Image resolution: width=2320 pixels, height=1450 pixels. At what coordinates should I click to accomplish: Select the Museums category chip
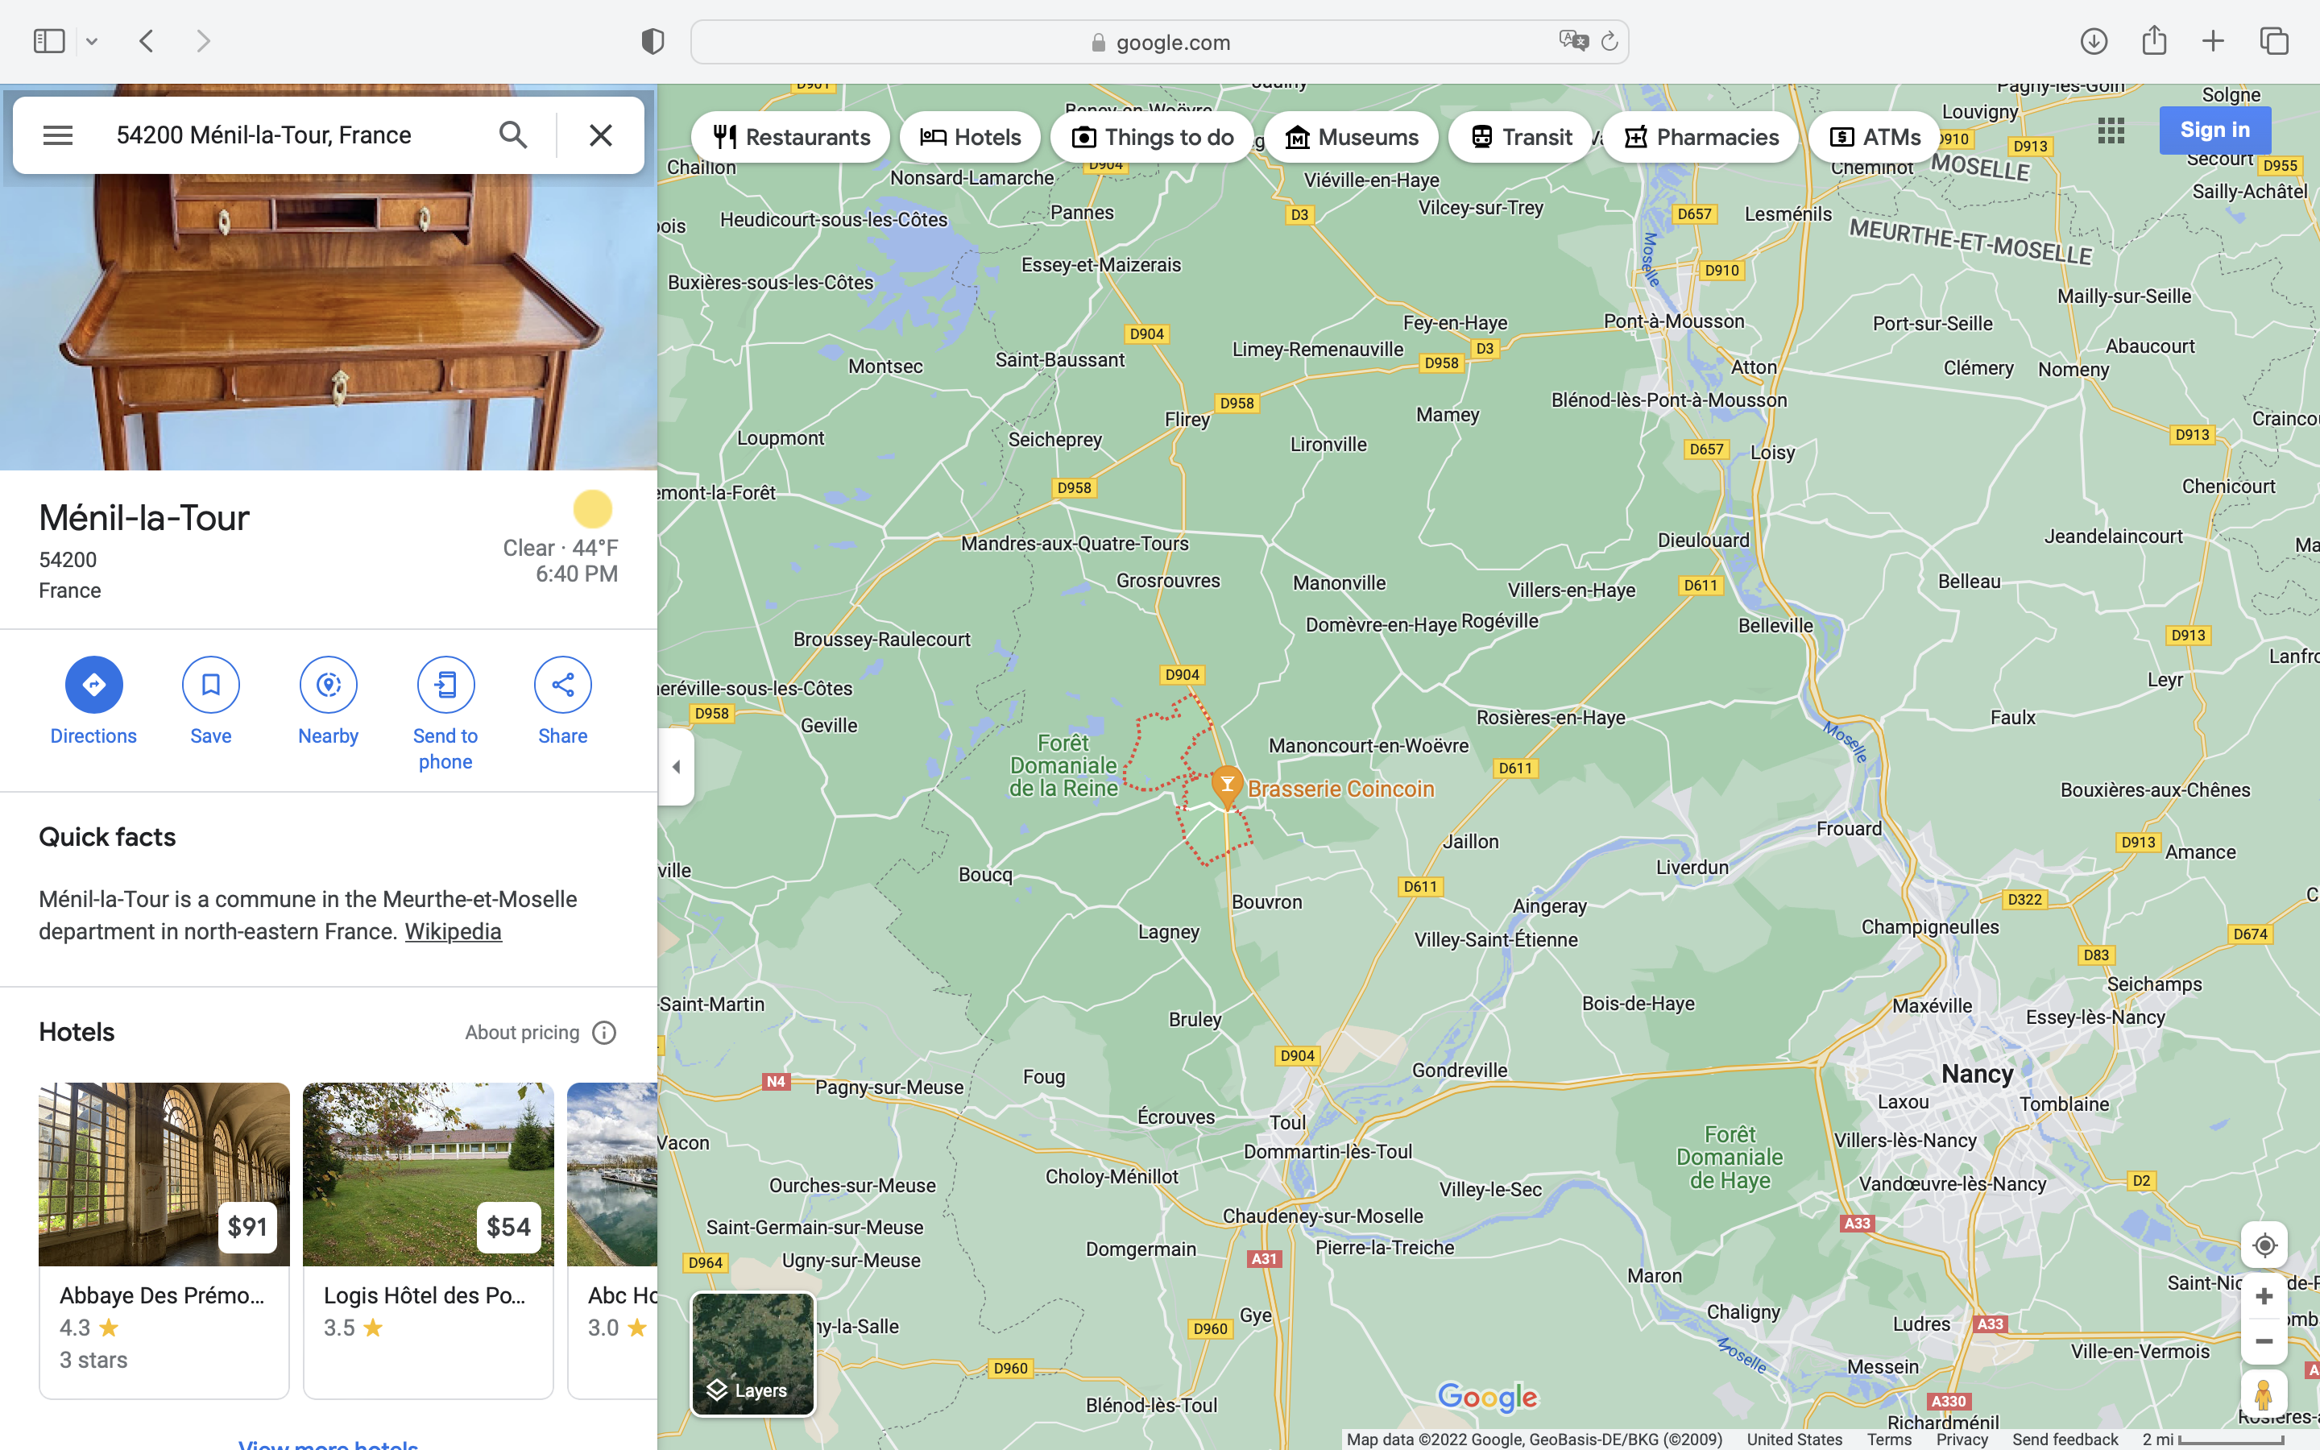1351,137
